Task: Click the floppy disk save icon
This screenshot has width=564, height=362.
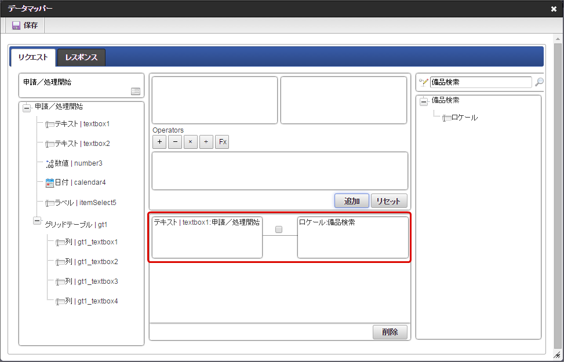Action: (x=16, y=25)
